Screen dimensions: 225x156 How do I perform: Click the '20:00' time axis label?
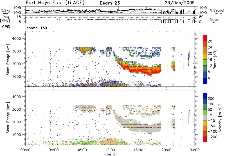coord(166,150)
